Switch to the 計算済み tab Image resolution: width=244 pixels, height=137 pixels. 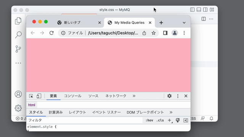(56, 112)
